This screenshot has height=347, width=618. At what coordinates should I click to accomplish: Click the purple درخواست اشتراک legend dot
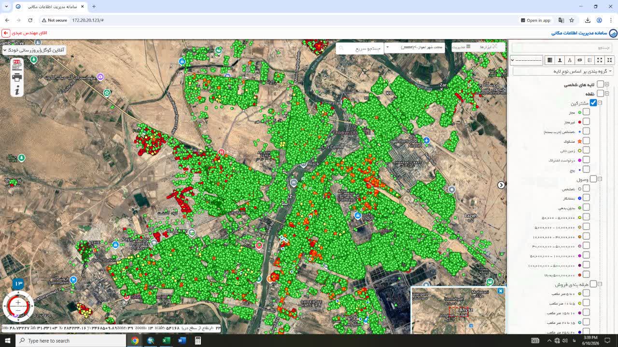coord(580,160)
